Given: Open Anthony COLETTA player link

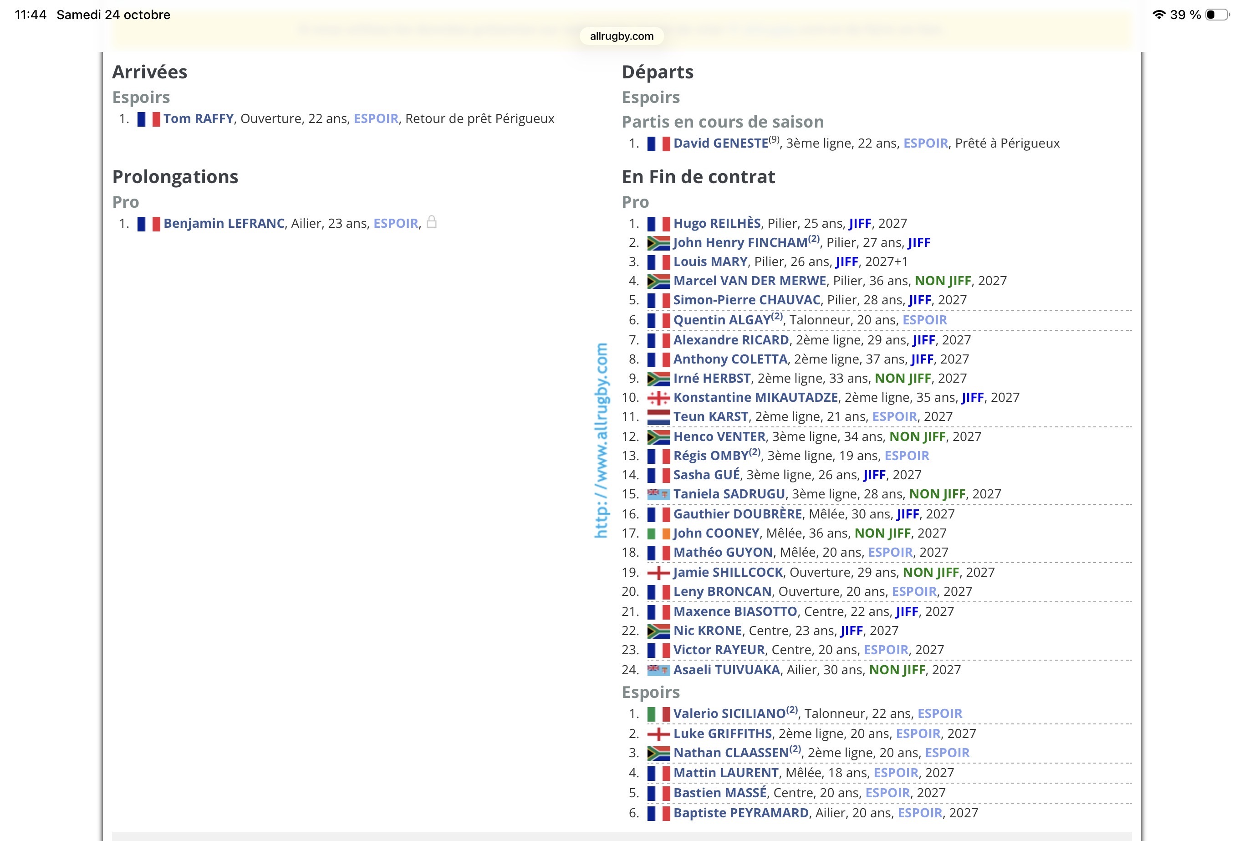Looking at the screenshot, I should point(730,359).
